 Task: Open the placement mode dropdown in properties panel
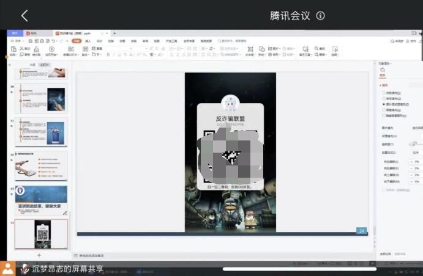pyautogui.click(x=417, y=153)
